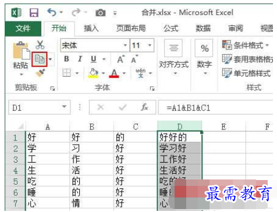Switch to the 插入 tab
The image size is (277, 212).
(x=91, y=28)
